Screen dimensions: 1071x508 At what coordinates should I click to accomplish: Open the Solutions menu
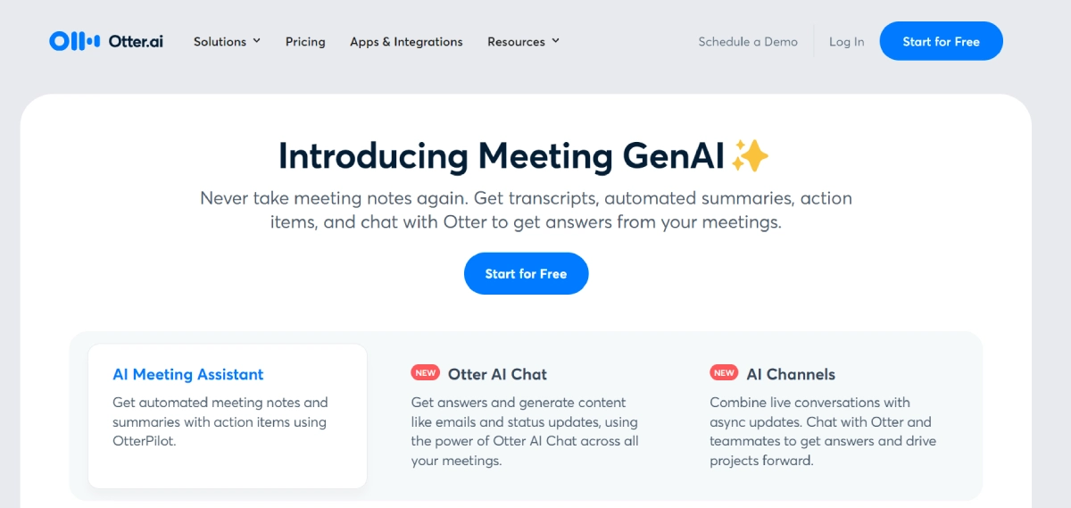tap(220, 41)
